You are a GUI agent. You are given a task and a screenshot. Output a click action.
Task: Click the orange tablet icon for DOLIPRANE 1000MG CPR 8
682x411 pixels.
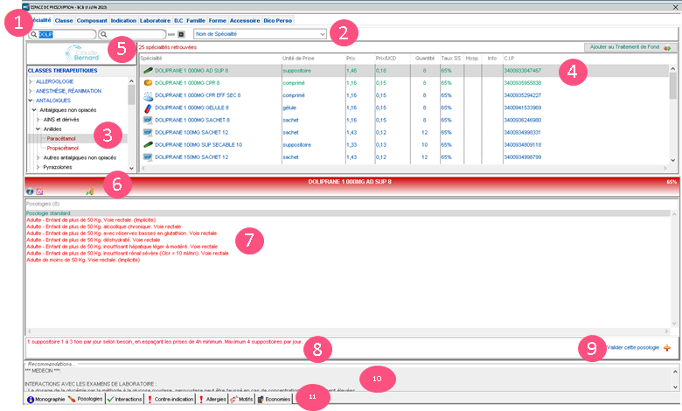click(147, 82)
